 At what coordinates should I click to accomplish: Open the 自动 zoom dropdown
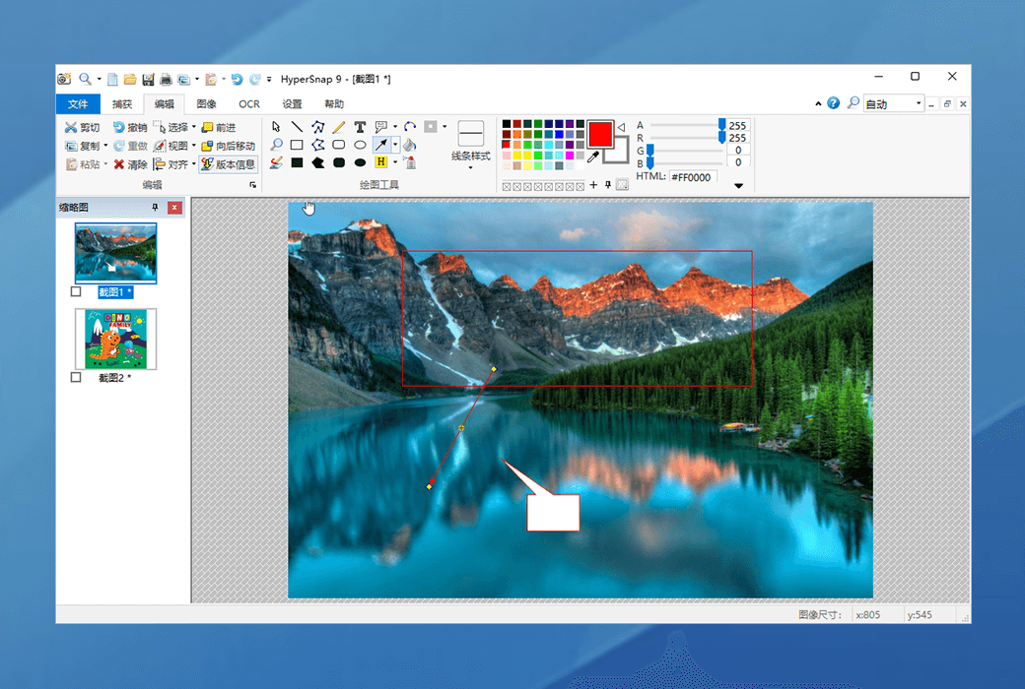pos(919,103)
